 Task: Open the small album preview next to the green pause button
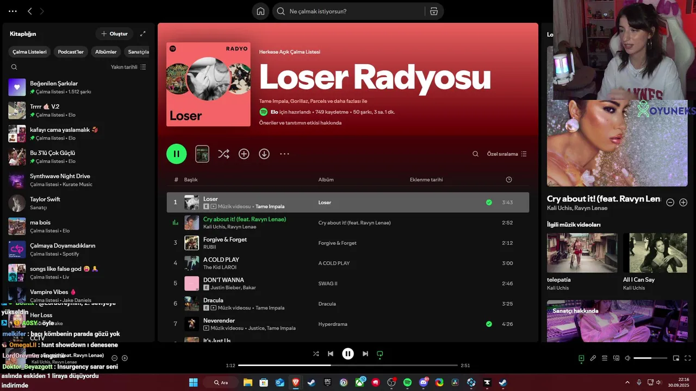pyautogui.click(x=202, y=154)
